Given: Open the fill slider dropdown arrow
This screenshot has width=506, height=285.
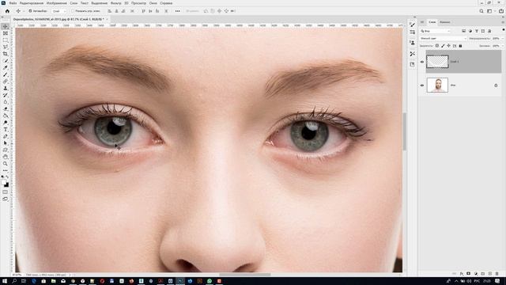Looking at the screenshot, I should click(x=503, y=46).
